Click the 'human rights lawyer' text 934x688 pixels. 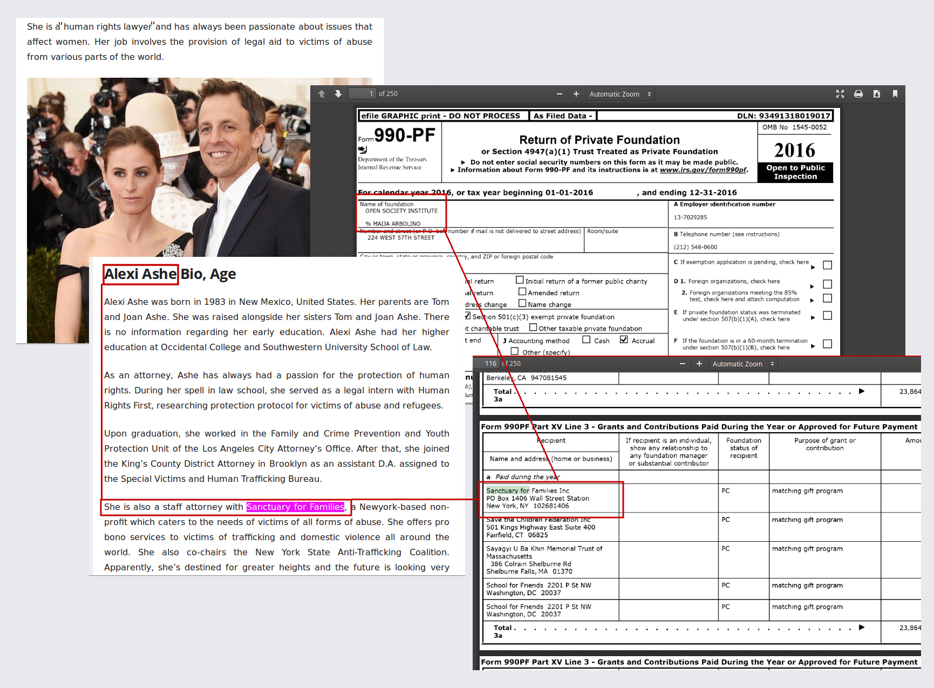[x=107, y=26]
